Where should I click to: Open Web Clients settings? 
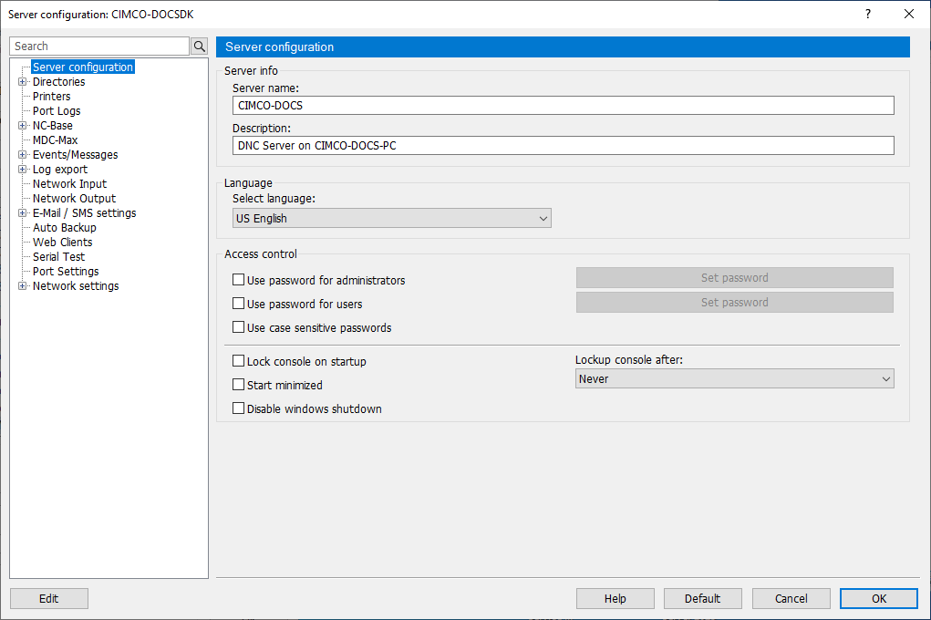[x=62, y=243]
